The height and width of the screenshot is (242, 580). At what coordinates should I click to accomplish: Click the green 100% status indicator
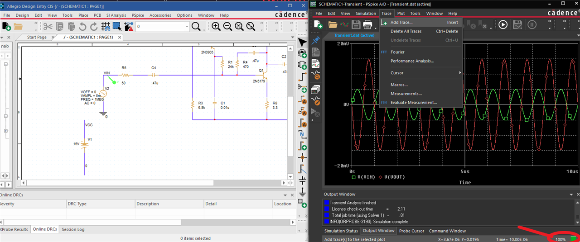tap(574, 238)
